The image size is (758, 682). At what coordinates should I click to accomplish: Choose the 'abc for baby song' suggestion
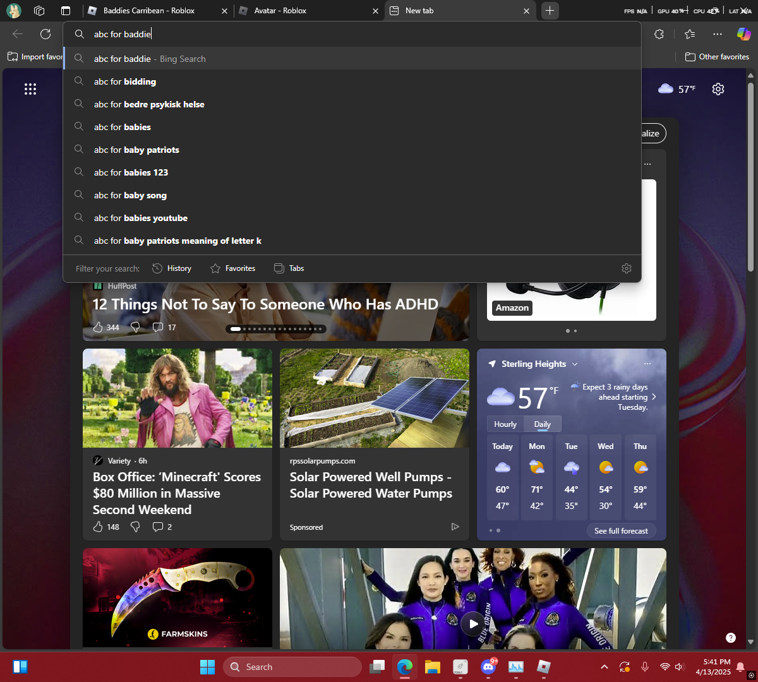point(130,195)
